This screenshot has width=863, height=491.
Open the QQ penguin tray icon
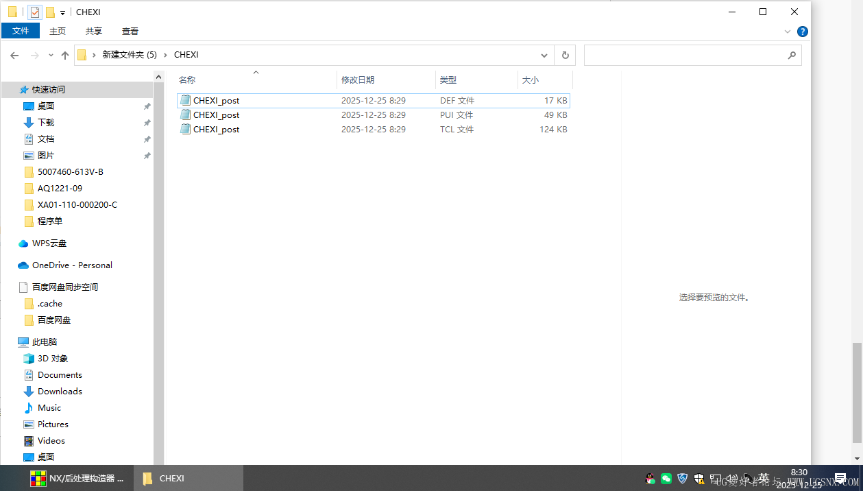click(651, 479)
